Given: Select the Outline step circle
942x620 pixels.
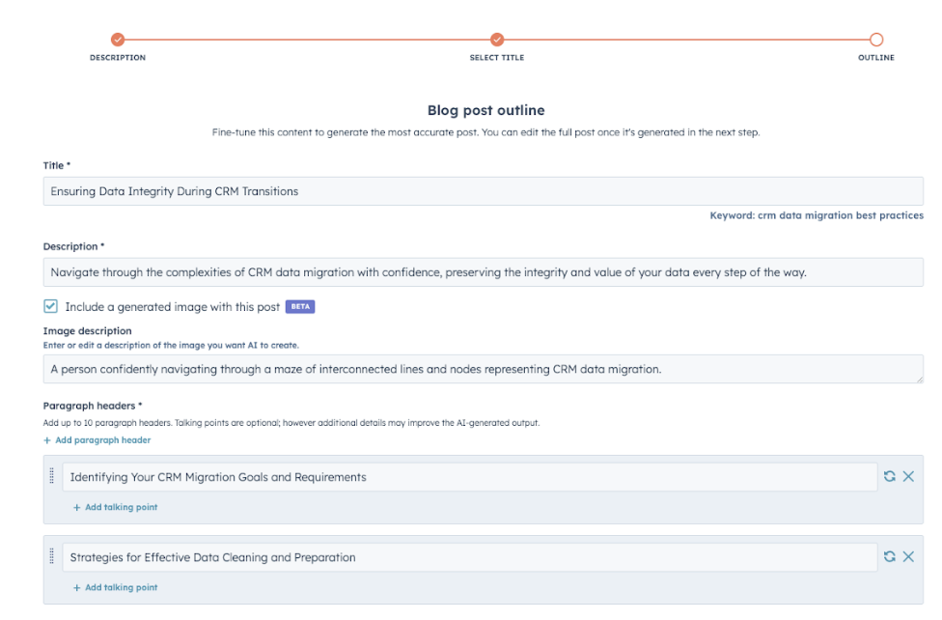Looking at the screenshot, I should pyautogui.click(x=876, y=40).
